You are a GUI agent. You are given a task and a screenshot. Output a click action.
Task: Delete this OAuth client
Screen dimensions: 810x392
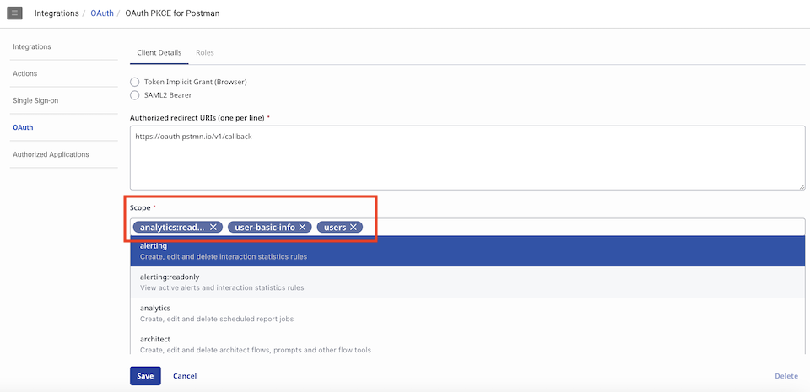click(786, 376)
